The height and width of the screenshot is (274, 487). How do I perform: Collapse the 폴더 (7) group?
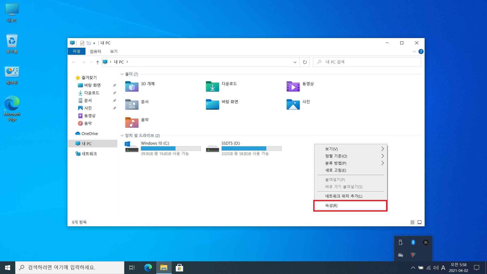click(x=122, y=74)
